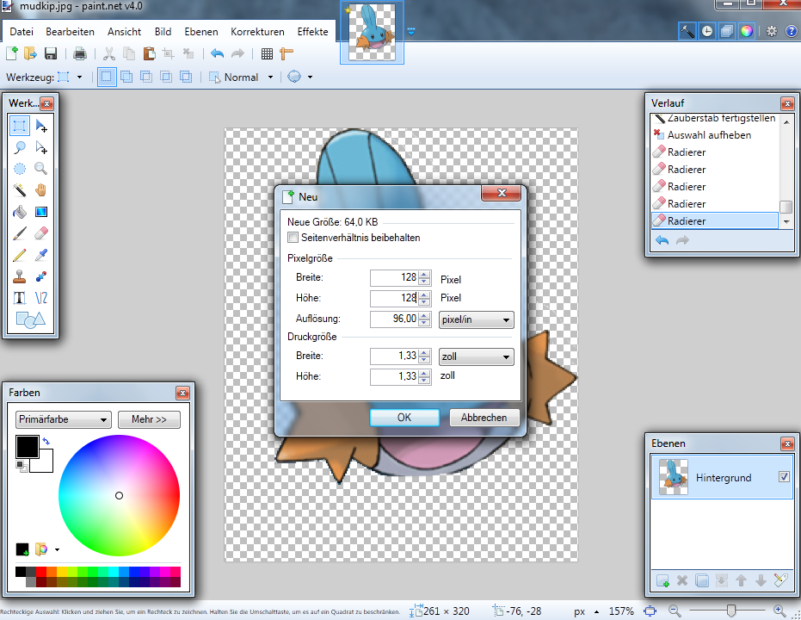
Task: Toggle Hintergrund layer visibility checkbox
Action: tap(783, 477)
